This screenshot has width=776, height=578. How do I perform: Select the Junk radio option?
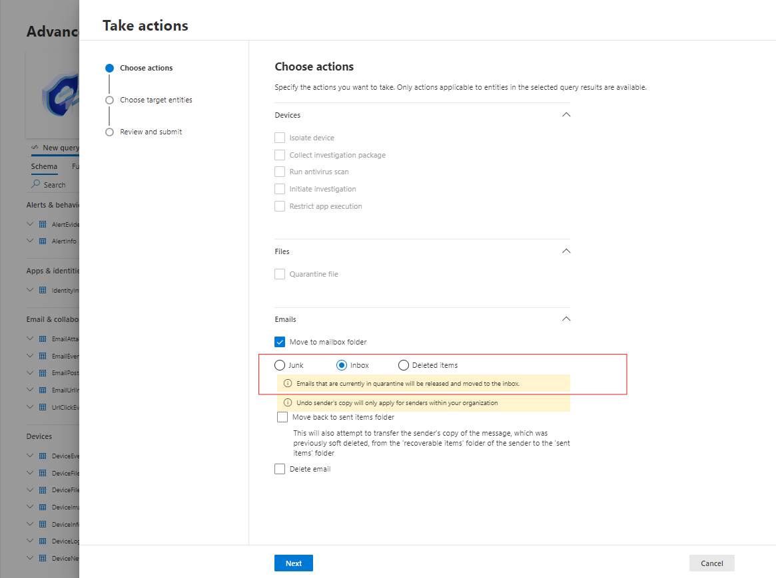280,365
